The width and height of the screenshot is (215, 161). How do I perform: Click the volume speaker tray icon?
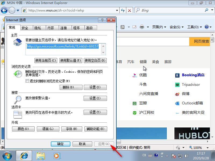187,156
